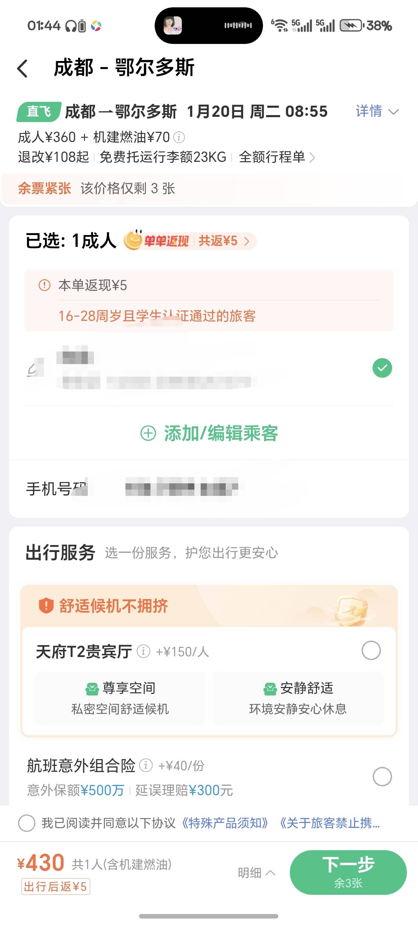Tap info icon next to 机建燃油¥70
The height and width of the screenshot is (929, 418).
[179, 137]
